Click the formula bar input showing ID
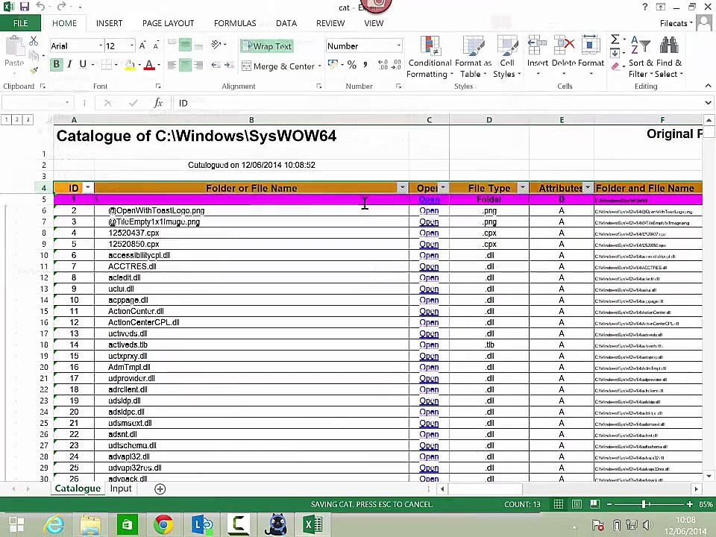Viewport: 716px width, 537px height. coord(439,103)
